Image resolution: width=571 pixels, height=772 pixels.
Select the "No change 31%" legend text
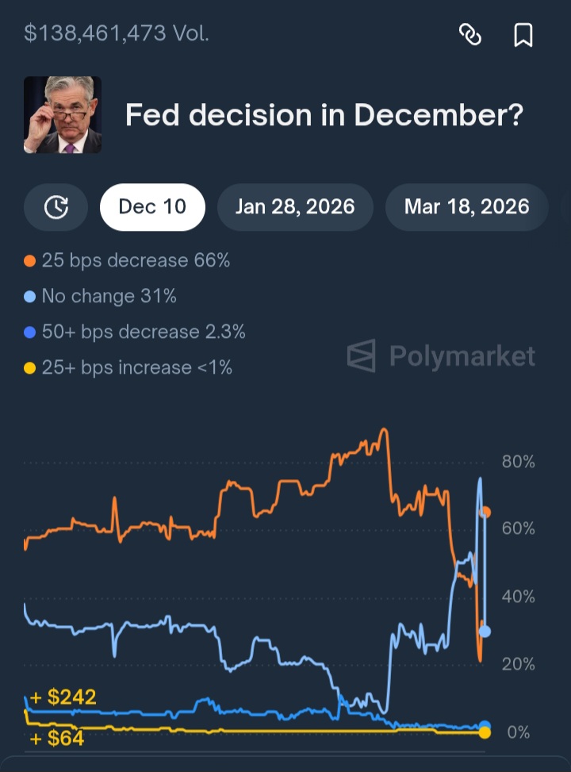(109, 297)
